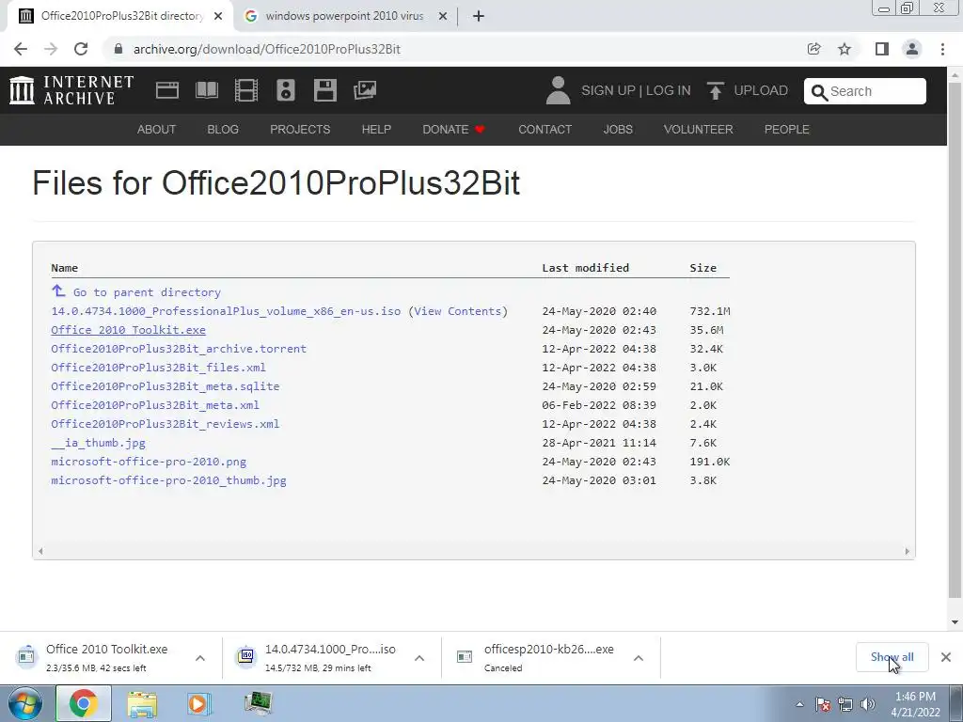This screenshot has height=722, width=963.
Task: Click the archive.org address bar URL
Action: coord(266,49)
